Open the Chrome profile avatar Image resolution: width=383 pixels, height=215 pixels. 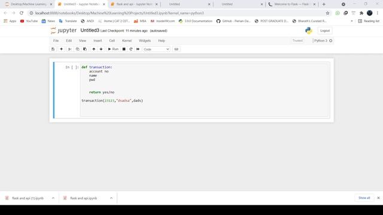370,13
